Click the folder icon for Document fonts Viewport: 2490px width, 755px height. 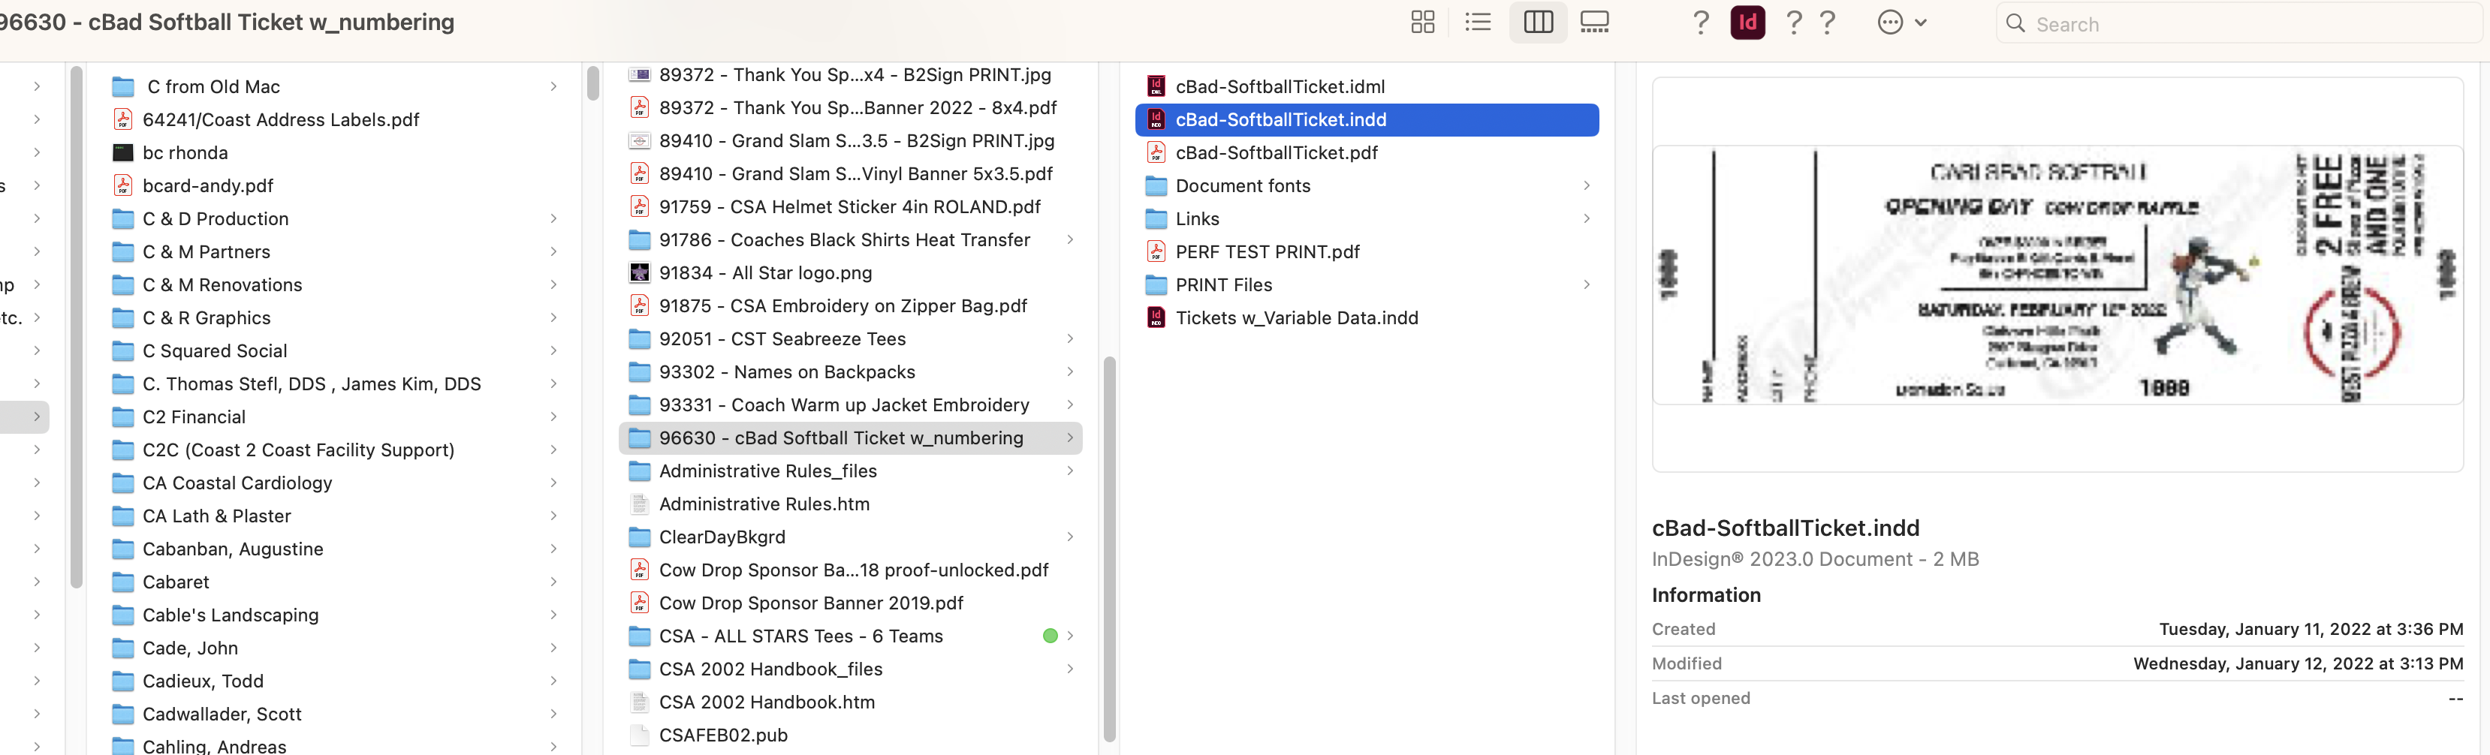click(x=1156, y=185)
